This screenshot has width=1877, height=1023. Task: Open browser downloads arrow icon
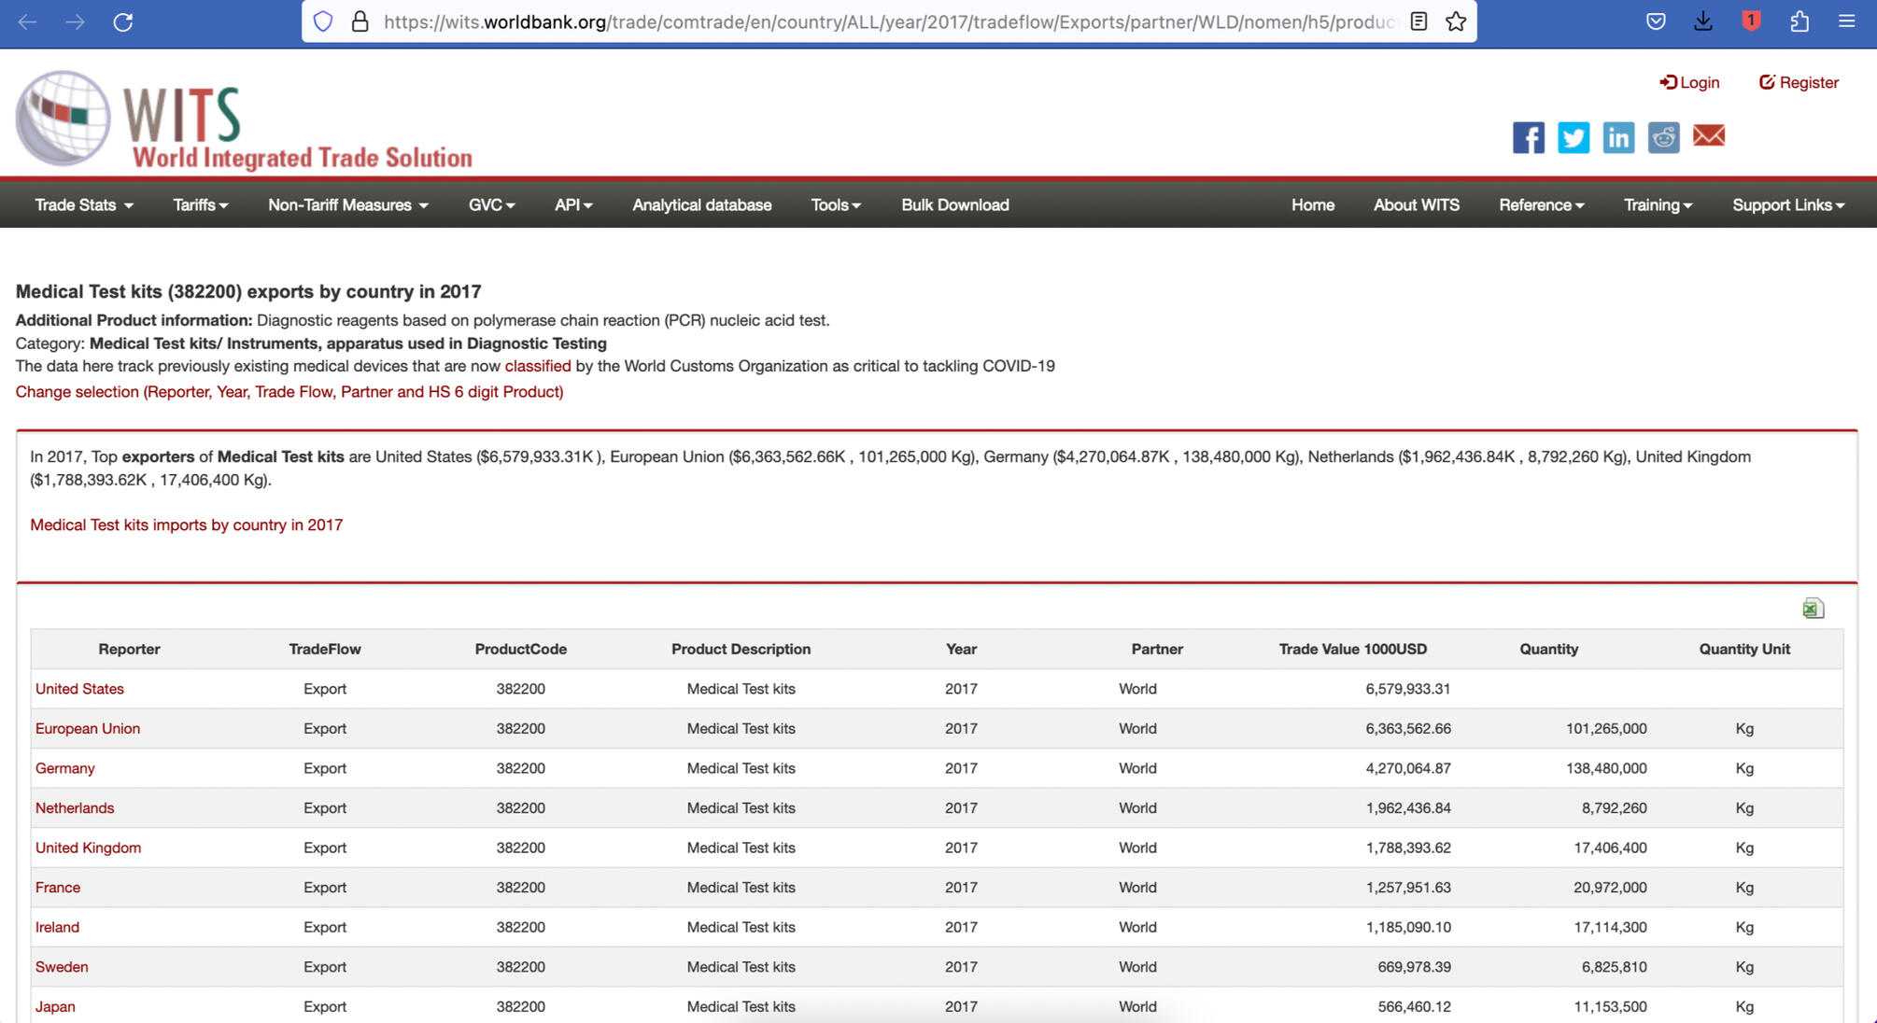[x=1702, y=21]
